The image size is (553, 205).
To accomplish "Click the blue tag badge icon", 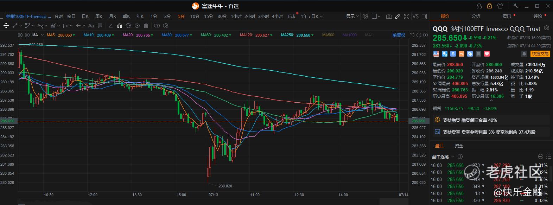I will [x=470, y=54].
